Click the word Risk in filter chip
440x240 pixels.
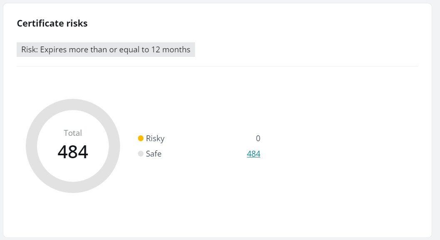pos(29,50)
